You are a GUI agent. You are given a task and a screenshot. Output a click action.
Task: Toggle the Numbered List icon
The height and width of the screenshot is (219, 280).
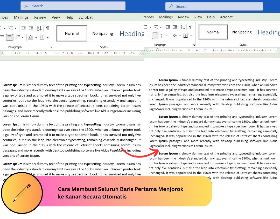1,28
